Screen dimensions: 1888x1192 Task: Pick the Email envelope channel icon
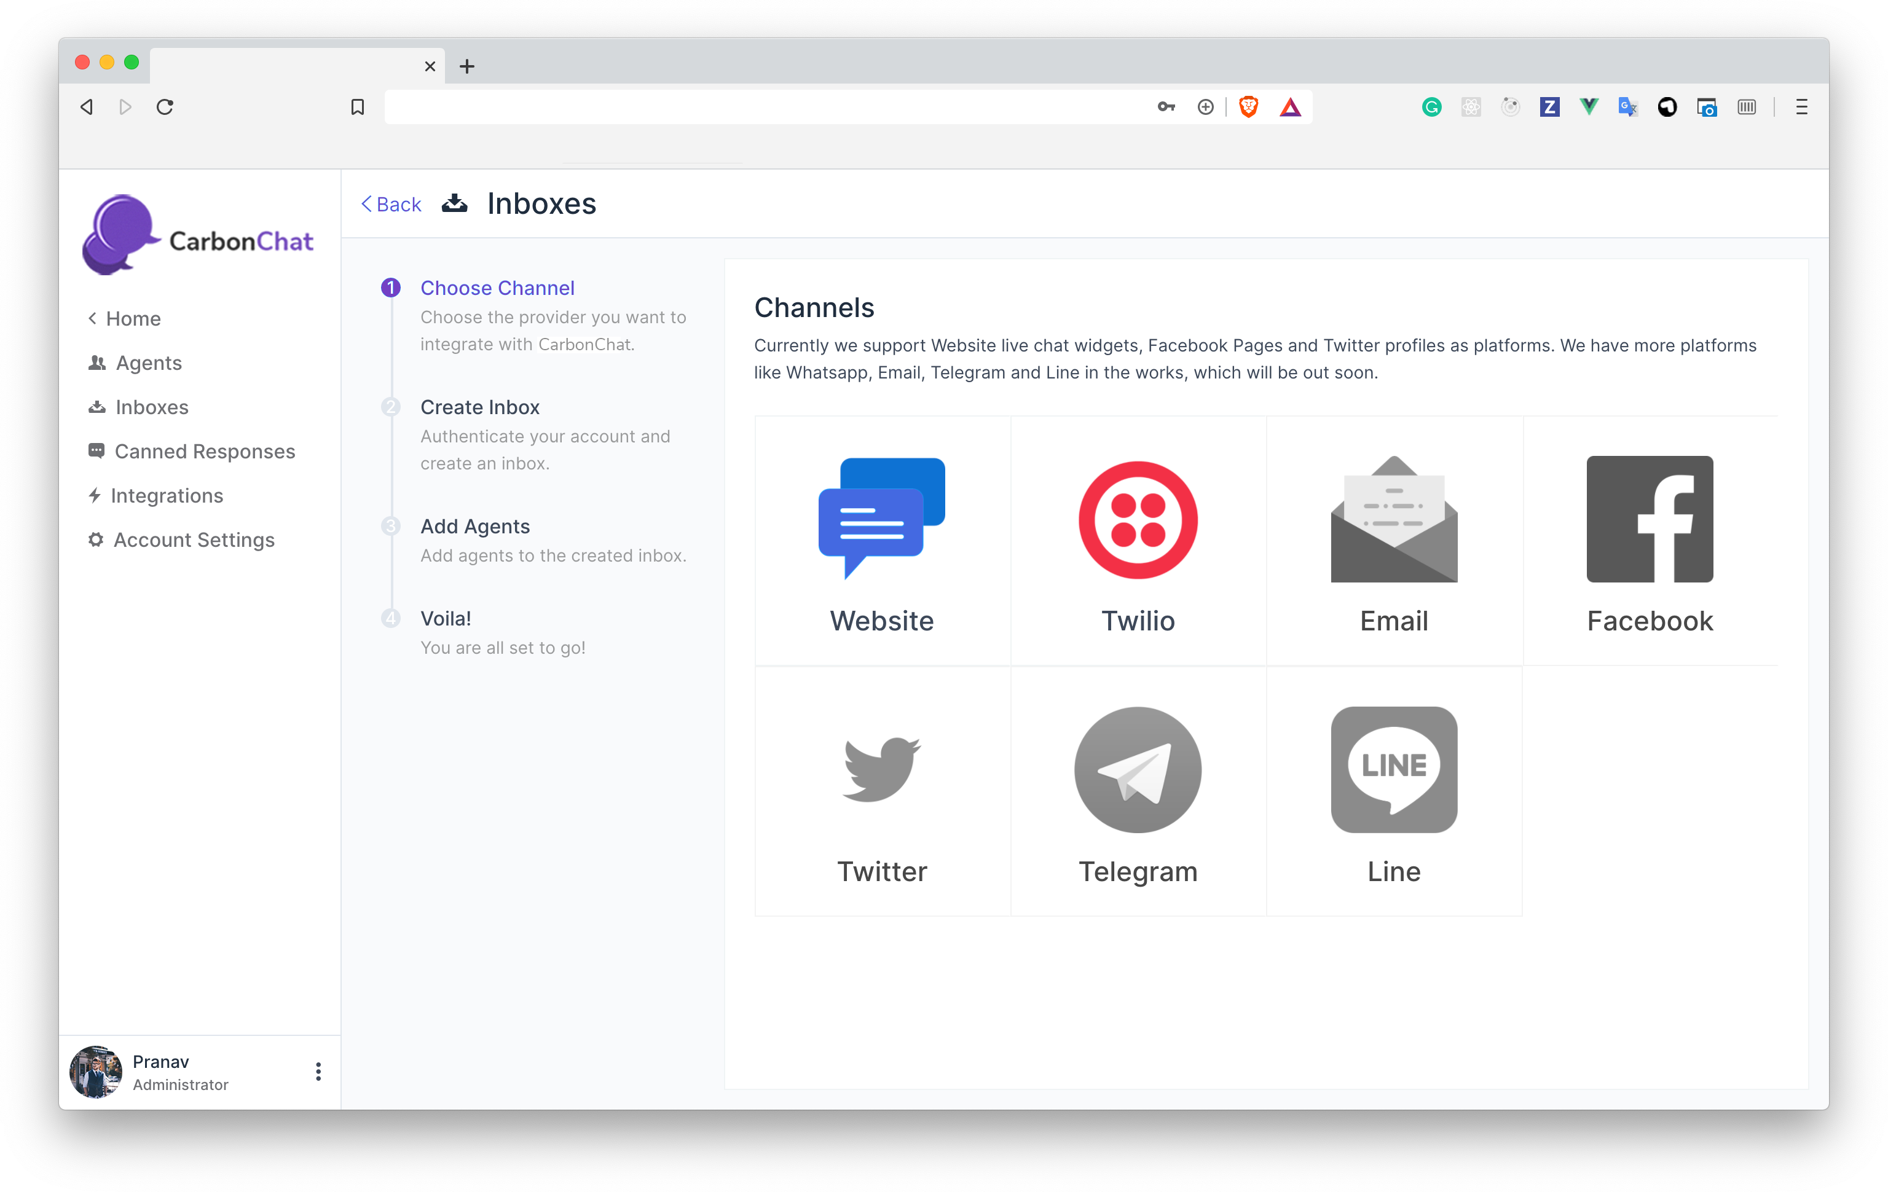click(x=1393, y=519)
